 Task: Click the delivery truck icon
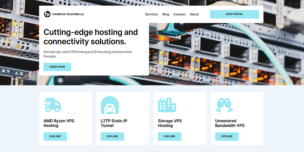click(52, 105)
